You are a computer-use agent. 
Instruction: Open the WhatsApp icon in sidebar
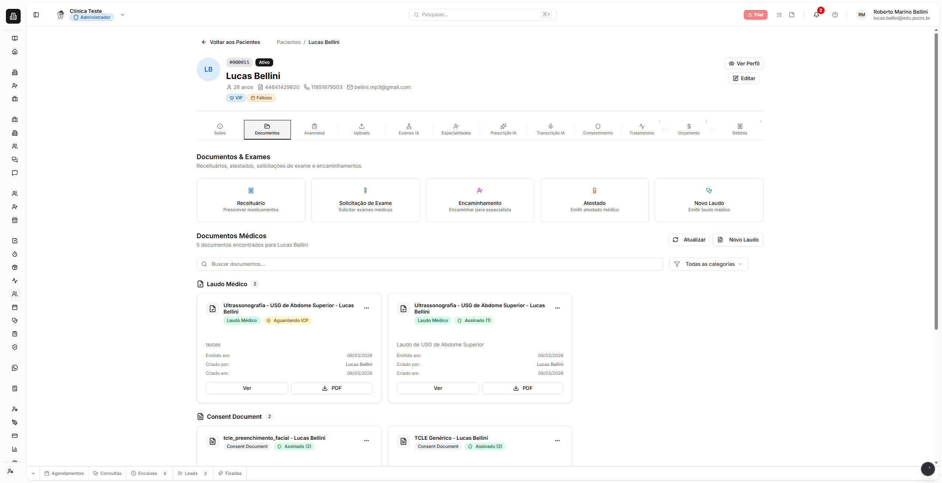(x=15, y=368)
